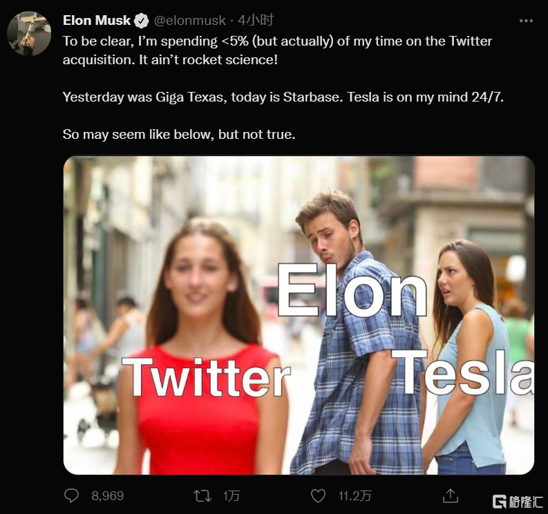Click the 1万 retweet count
This screenshot has width=548, height=514.
pos(231,496)
